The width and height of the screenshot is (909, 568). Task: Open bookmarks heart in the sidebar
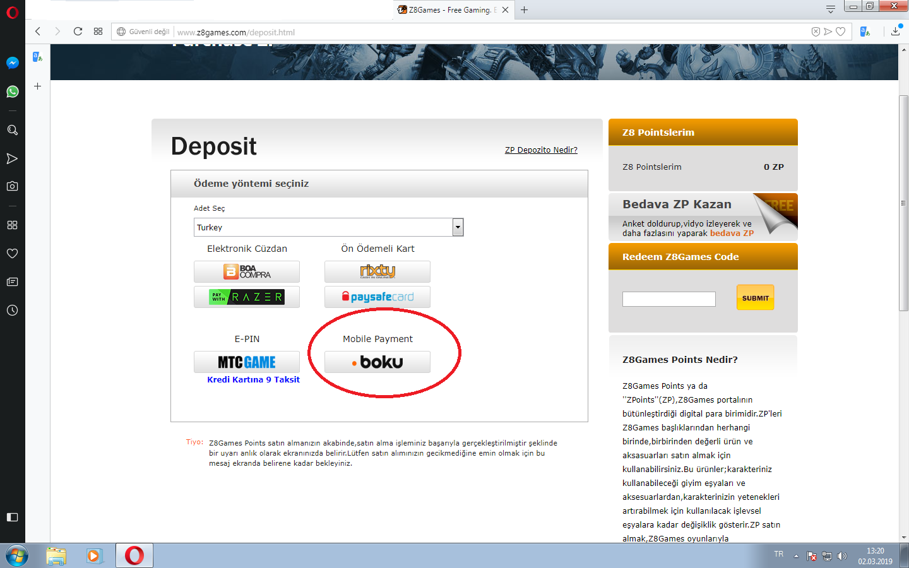(12, 253)
